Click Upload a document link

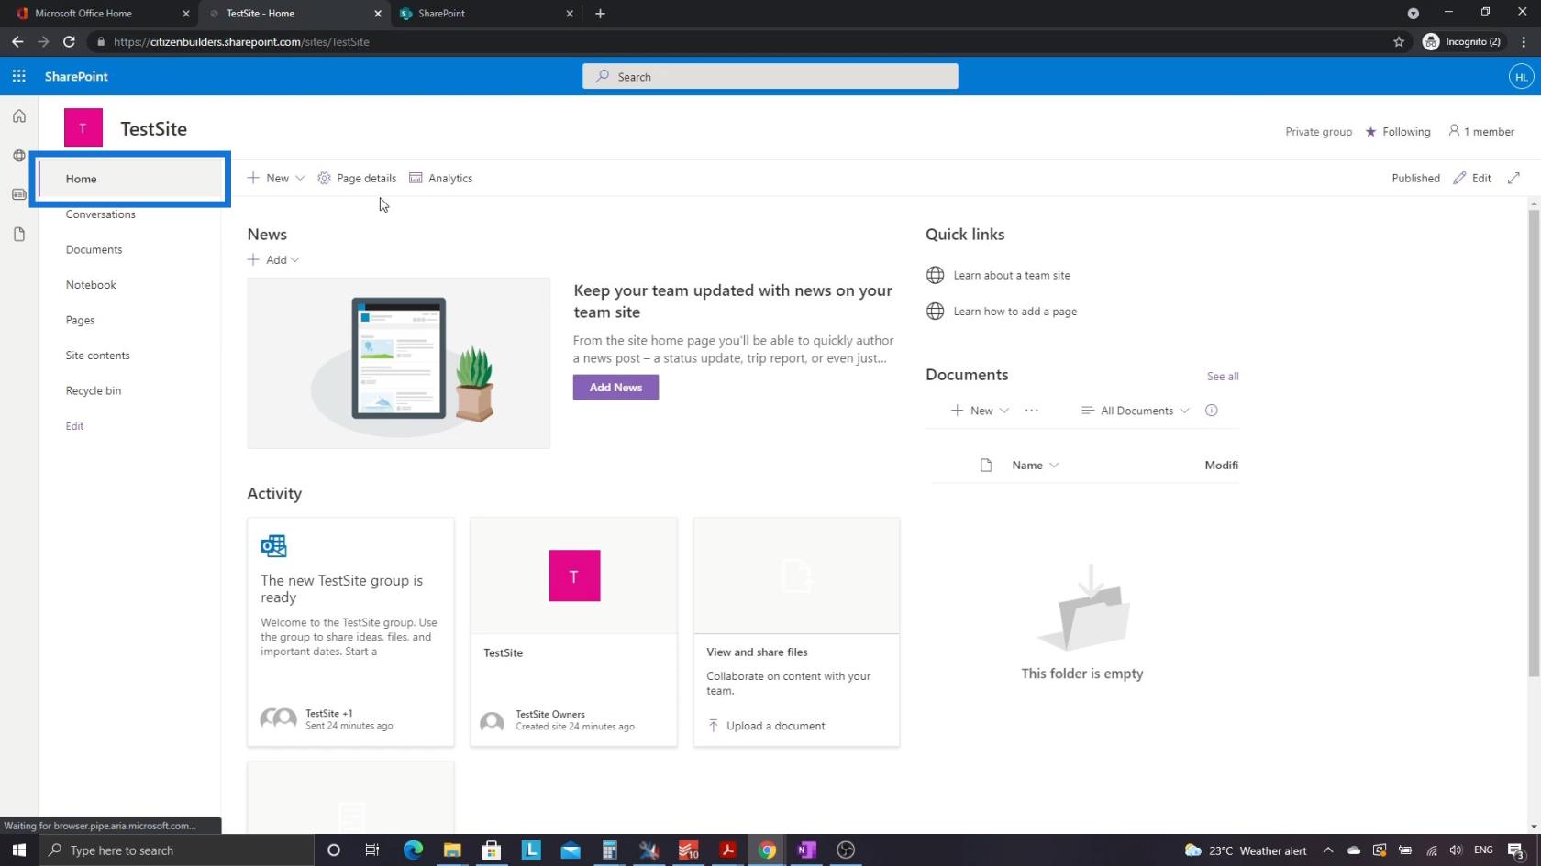(x=766, y=726)
